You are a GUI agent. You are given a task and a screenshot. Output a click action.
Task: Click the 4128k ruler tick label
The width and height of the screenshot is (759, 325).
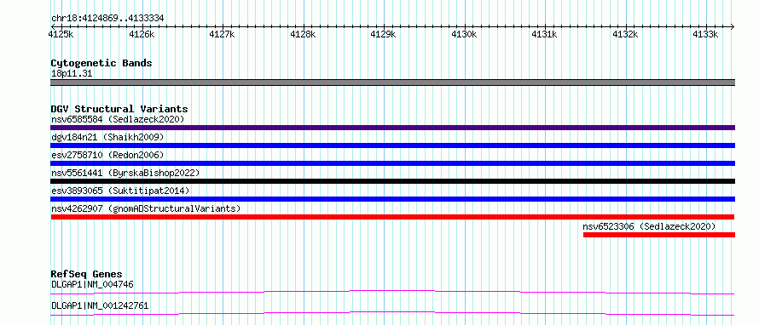pyautogui.click(x=303, y=35)
